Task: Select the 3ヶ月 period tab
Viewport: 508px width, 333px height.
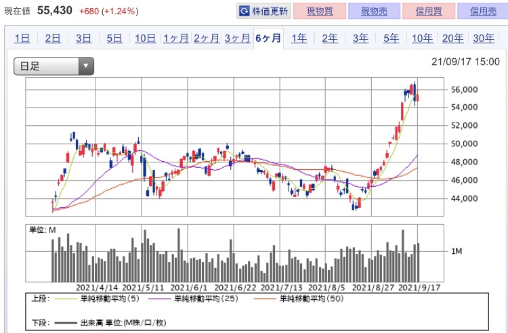Action: (x=237, y=38)
